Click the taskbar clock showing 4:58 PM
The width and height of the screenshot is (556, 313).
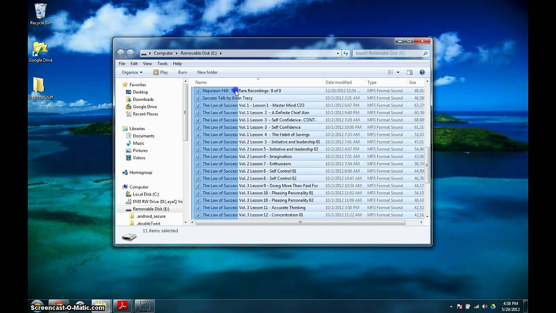click(510, 306)
